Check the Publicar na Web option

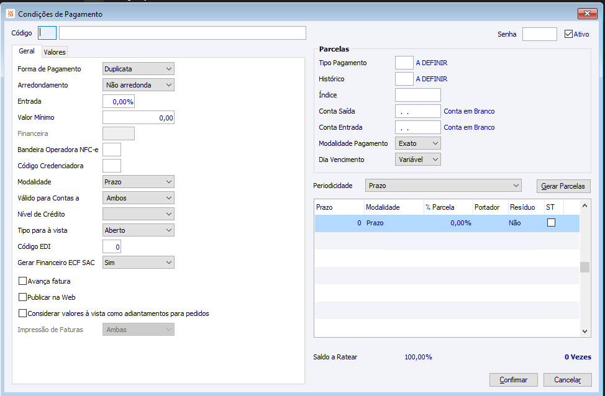[23, 297]
